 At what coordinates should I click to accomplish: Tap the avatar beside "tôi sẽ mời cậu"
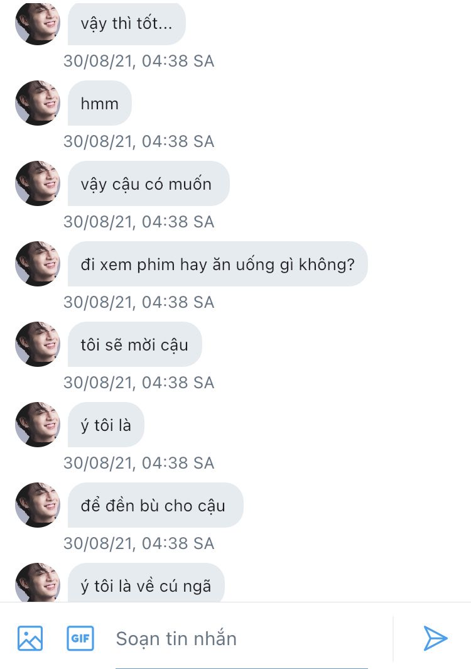pyautogui.click(x=38, y=344)
